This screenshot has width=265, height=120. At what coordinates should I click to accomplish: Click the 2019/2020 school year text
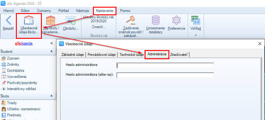tap(99, 21)
